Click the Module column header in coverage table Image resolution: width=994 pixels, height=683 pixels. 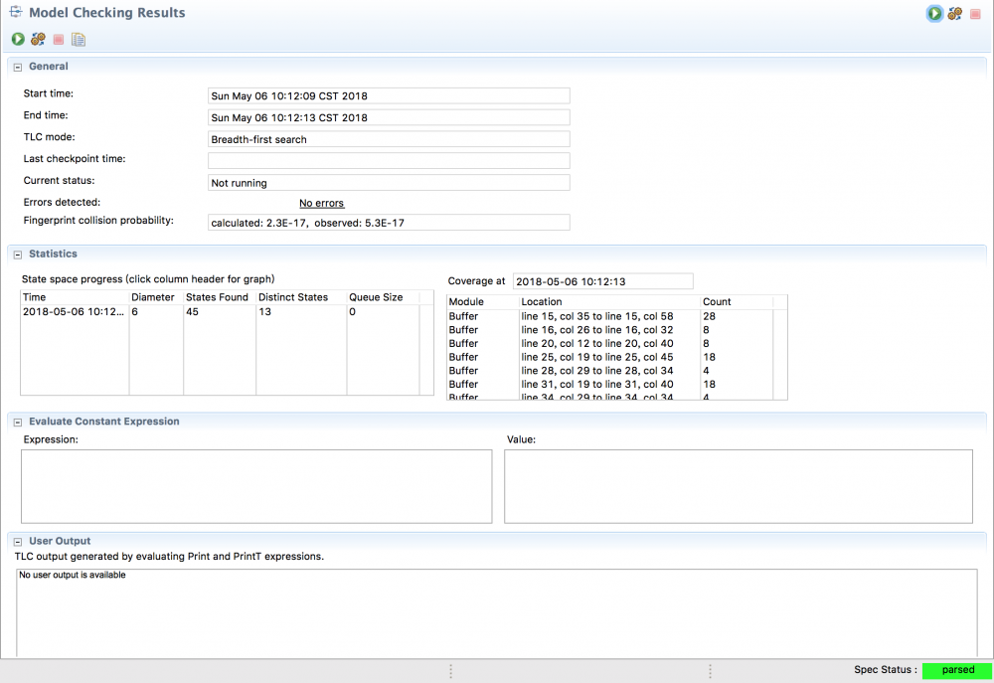[483, 302]
